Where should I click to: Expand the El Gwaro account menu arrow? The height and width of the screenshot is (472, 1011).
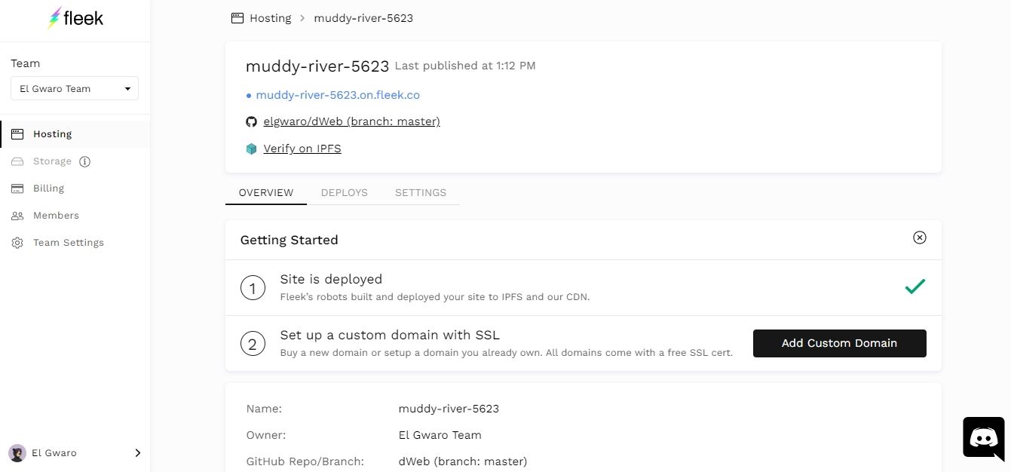pyautogui.click(x=137, y=453)
